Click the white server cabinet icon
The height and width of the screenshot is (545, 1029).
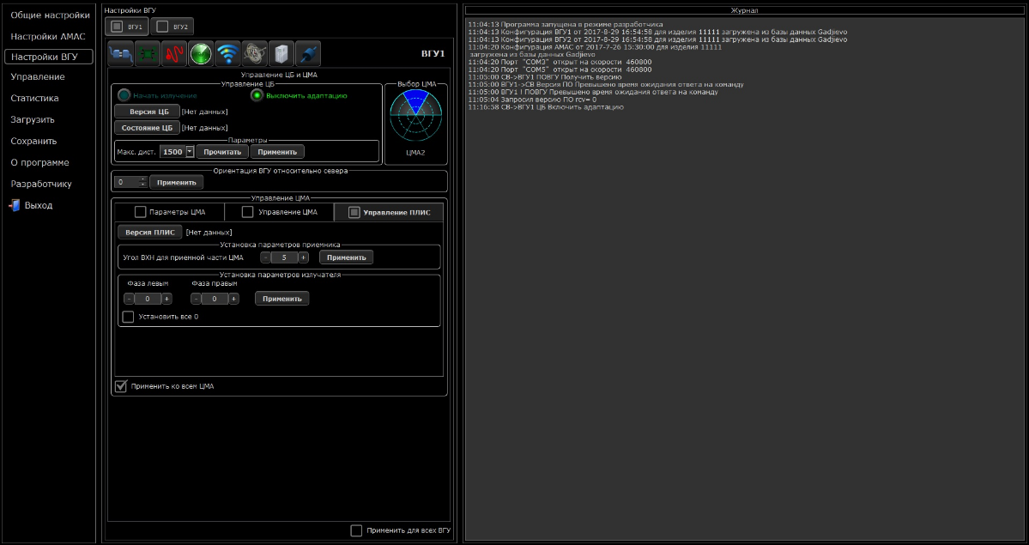(281, 54)
